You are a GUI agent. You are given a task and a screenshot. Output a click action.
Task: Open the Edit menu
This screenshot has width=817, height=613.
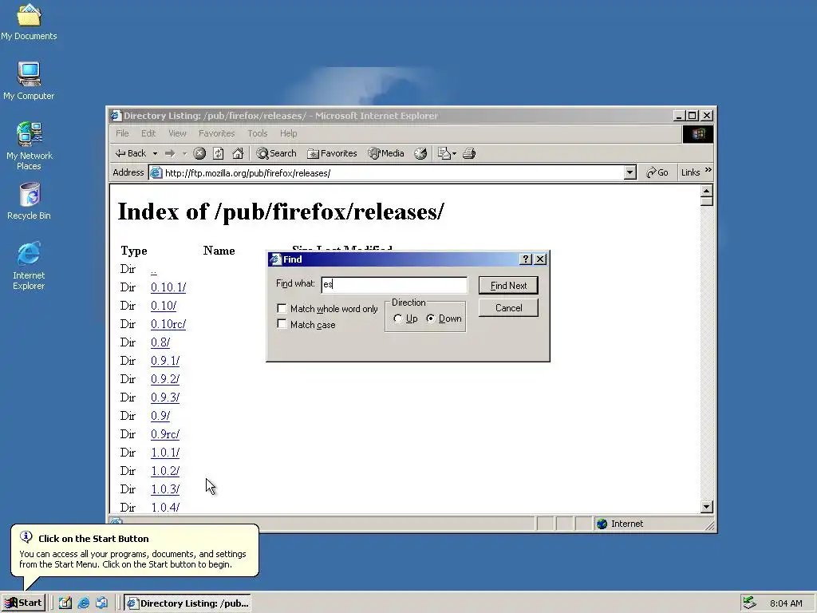point(148,133)
